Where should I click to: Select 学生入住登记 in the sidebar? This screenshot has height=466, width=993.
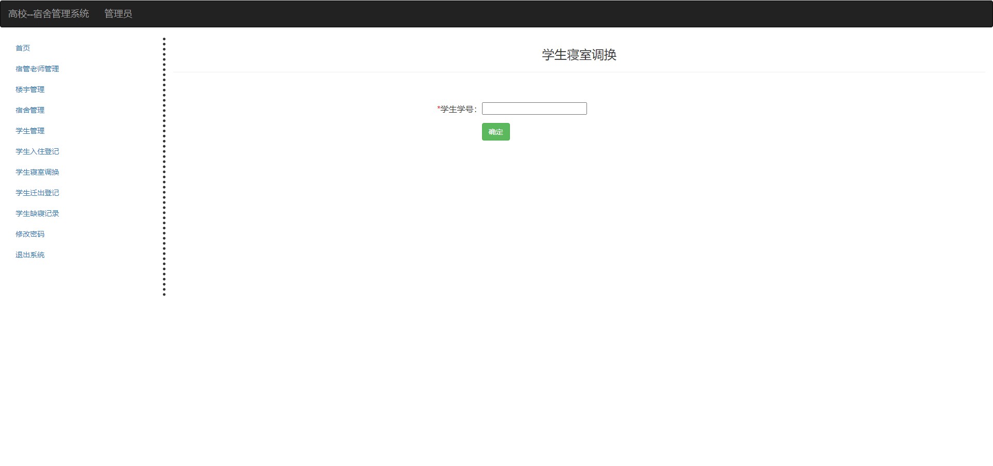(x=37, y=151)
